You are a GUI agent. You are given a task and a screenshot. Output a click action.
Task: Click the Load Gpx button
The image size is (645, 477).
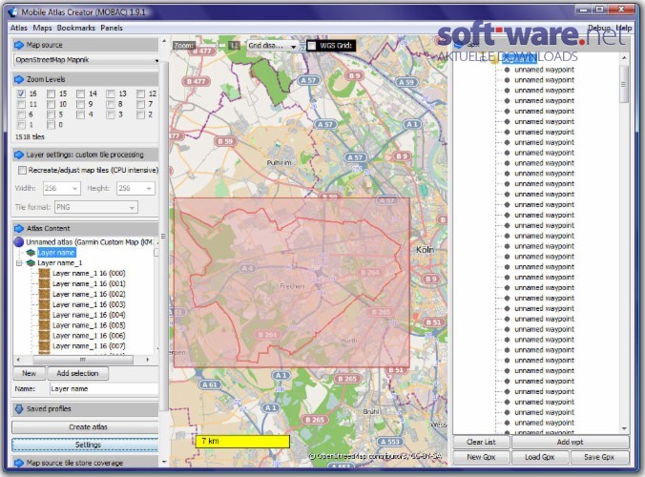click(540, 457)
